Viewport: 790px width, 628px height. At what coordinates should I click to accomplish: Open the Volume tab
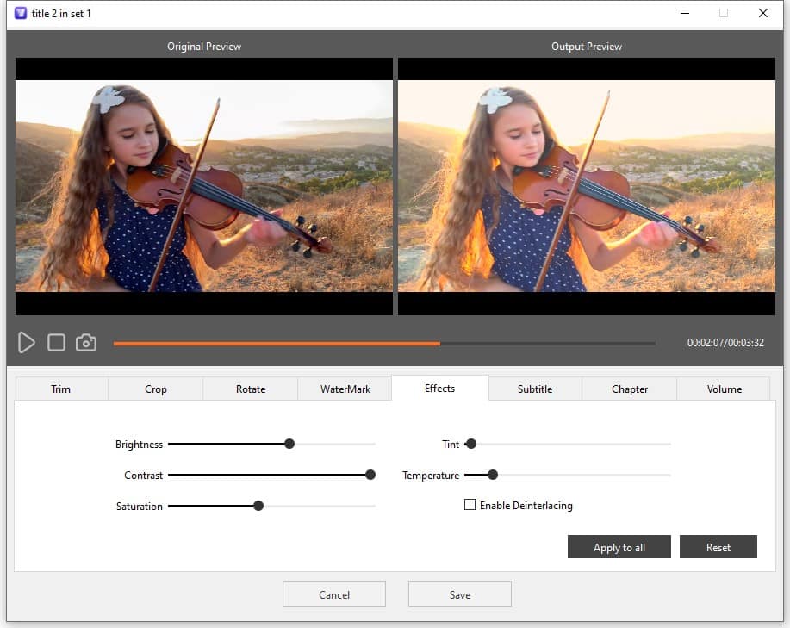tap(723, 389)
